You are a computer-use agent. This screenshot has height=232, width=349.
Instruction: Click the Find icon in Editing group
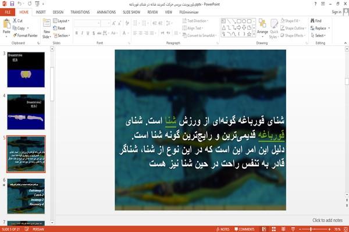tap(316, 21)
